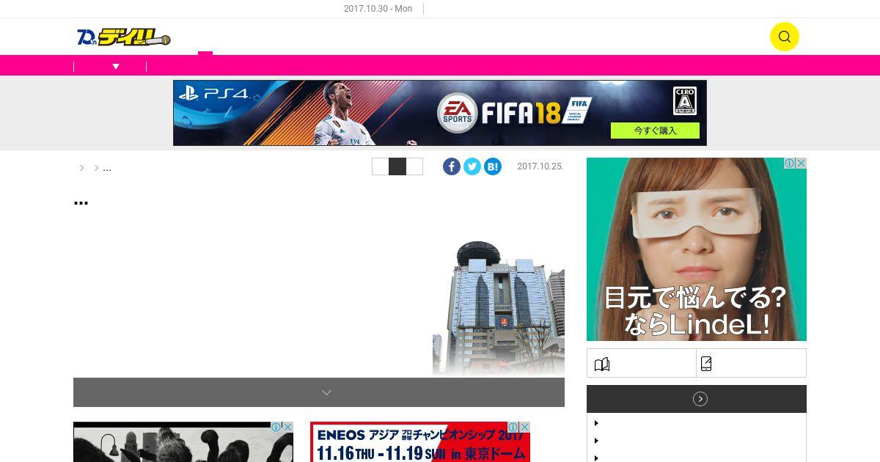Select the dark middle font-size box

(x=397, y=166)
